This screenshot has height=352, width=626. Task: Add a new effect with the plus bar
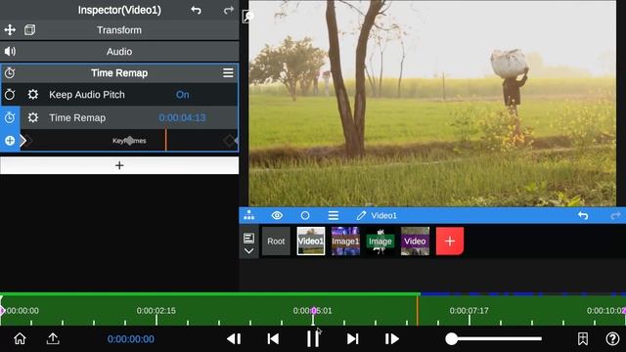click(119, 165)
